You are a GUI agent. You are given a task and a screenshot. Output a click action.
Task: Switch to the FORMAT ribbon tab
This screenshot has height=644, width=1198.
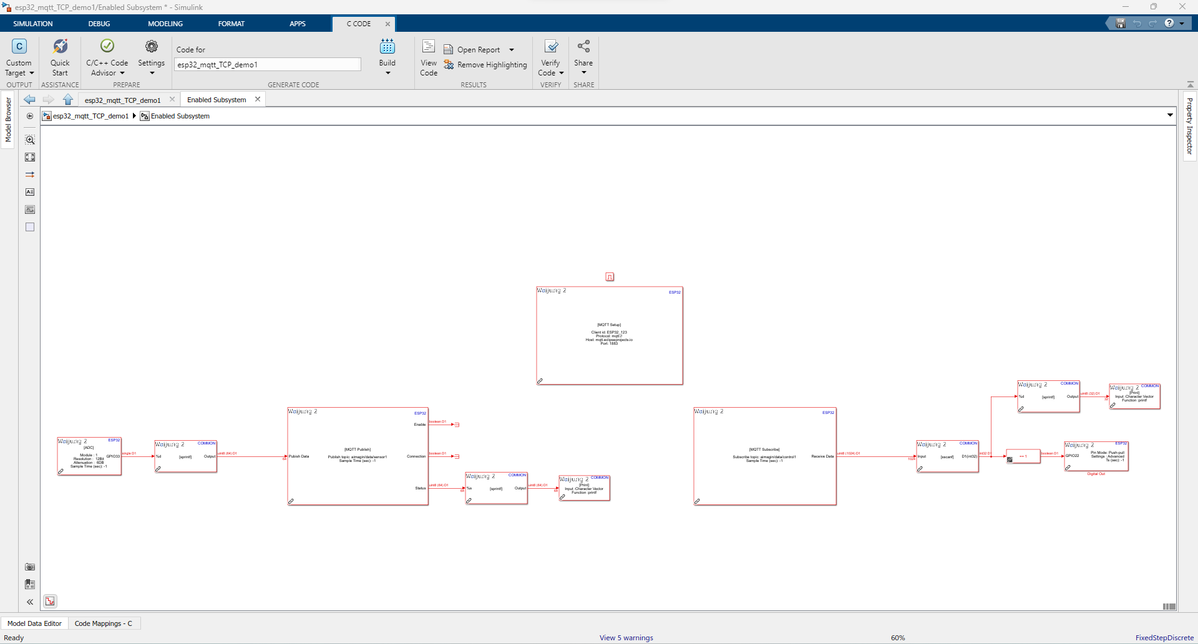point(231,24)
